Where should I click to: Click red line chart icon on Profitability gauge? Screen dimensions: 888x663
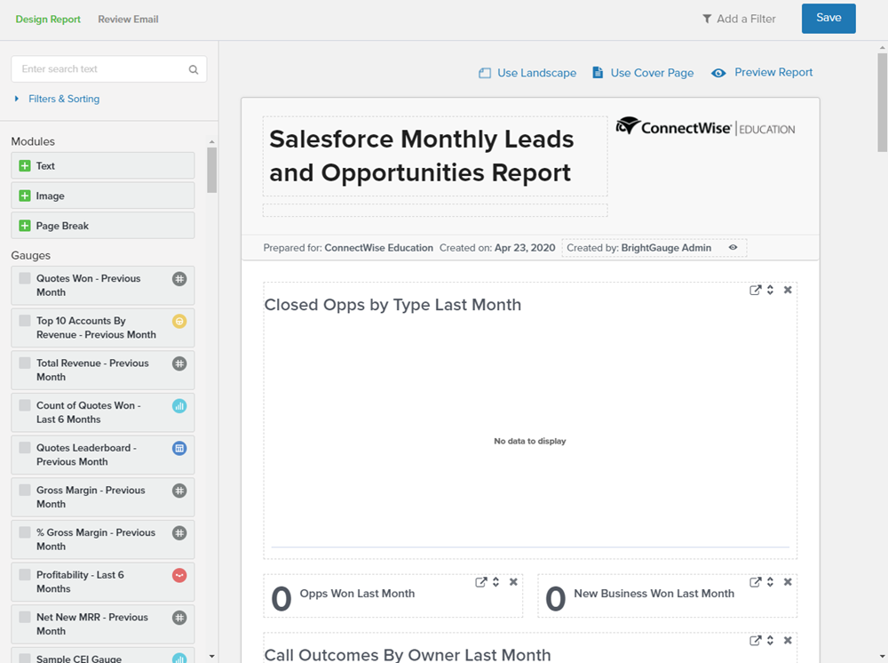click(x=179, y=575)
